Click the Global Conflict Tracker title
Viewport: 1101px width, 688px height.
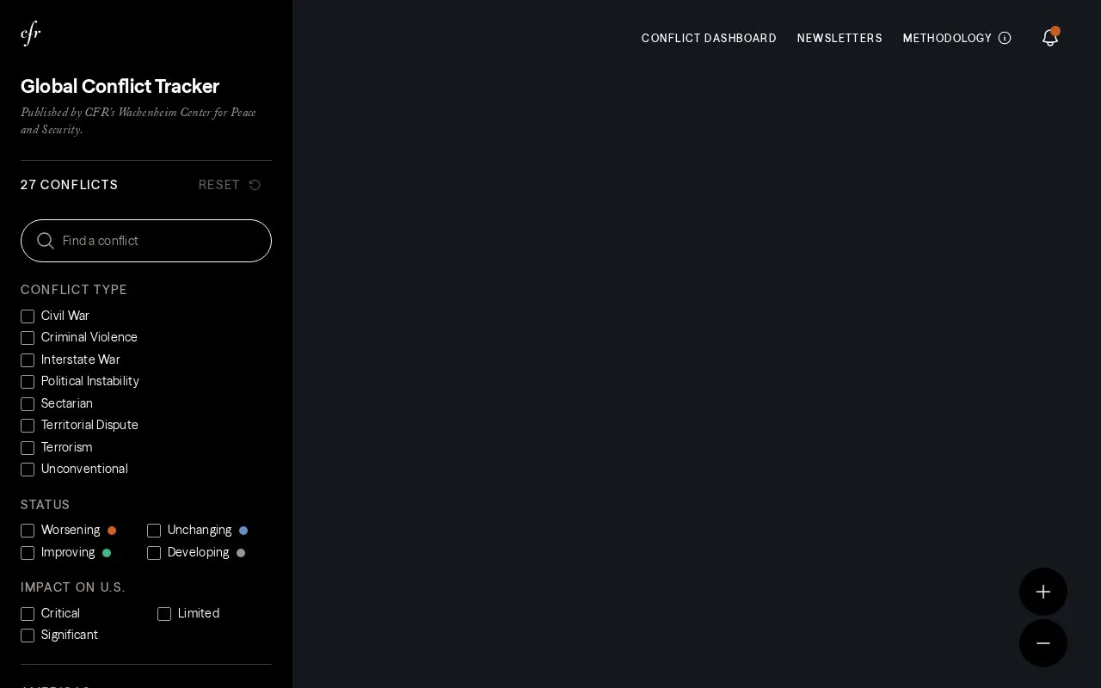pos(120,86)
